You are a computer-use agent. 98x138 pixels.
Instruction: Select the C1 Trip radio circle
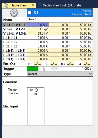36,90
